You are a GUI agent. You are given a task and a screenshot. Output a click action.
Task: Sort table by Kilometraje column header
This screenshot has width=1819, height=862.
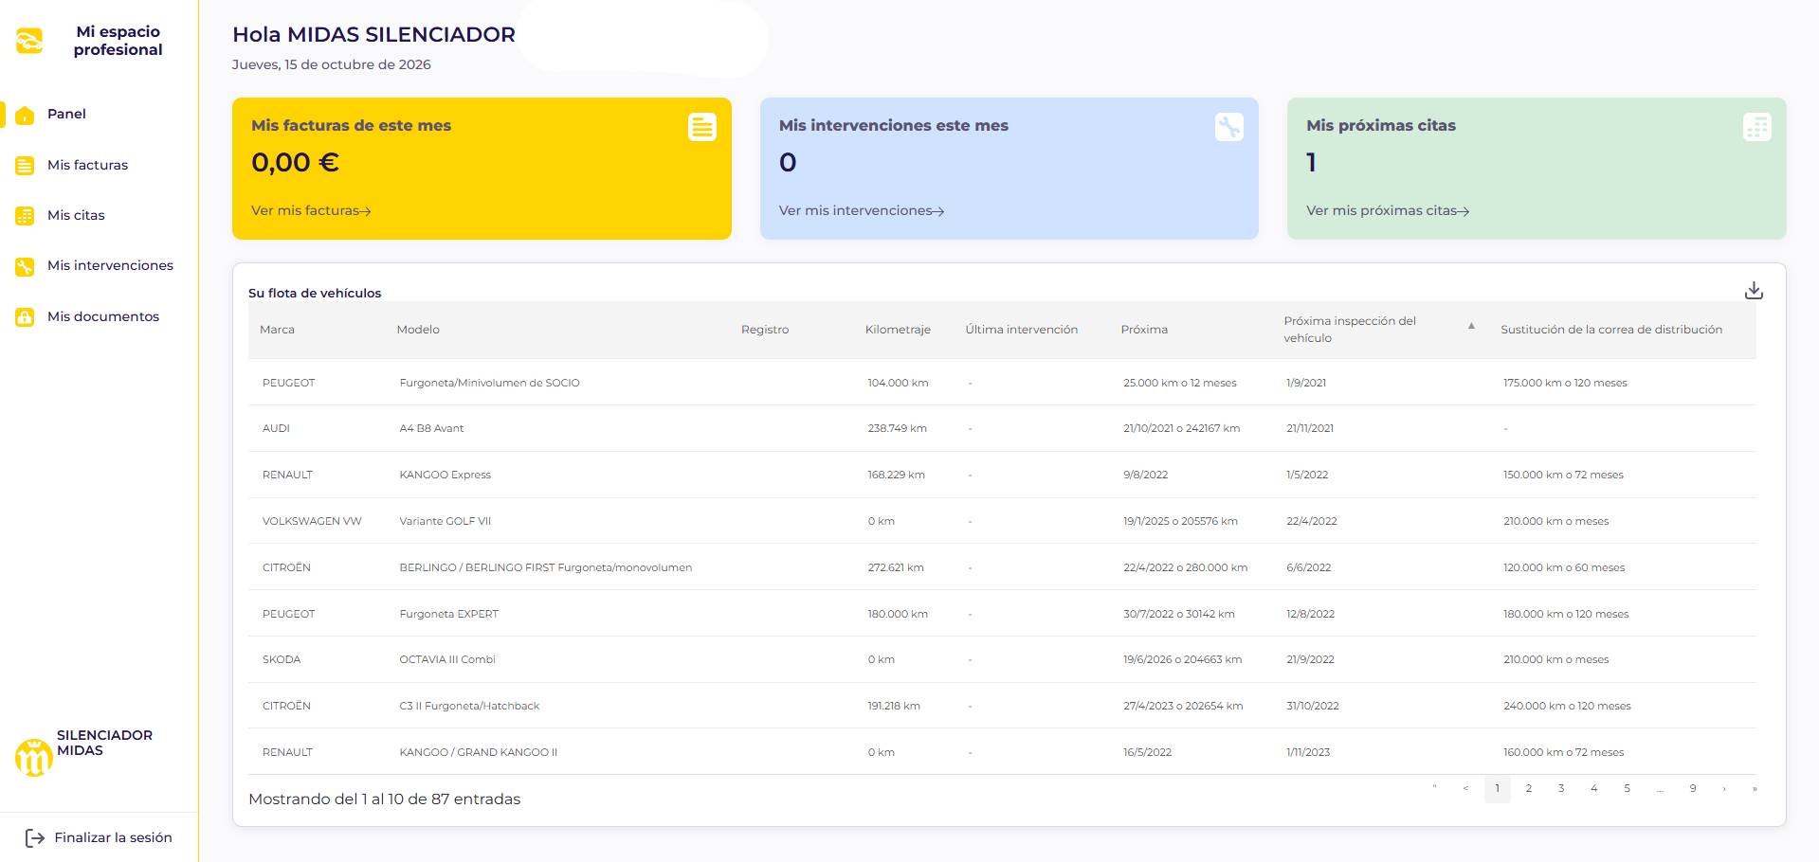pos(898,330)
